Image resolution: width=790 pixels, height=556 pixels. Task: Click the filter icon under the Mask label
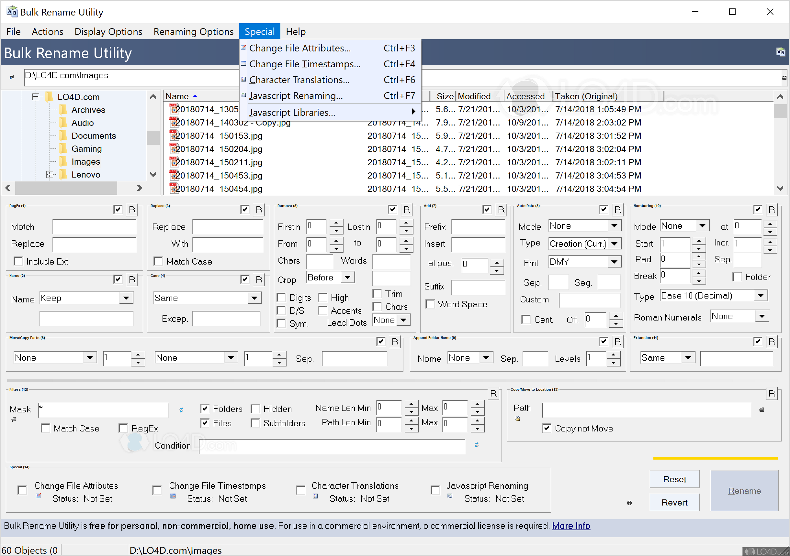point(14,419)
